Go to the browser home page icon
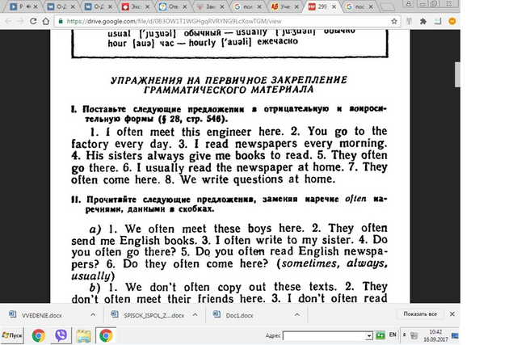Image resolution: width=517 pixels, height=345 pixels. [x=46, y=21]
